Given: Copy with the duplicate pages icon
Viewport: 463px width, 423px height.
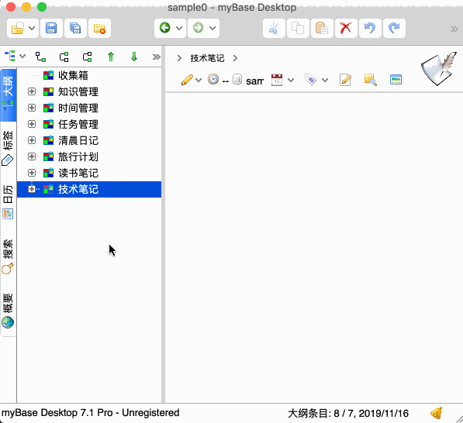Looking at the screenshot, I should [298, 29].
